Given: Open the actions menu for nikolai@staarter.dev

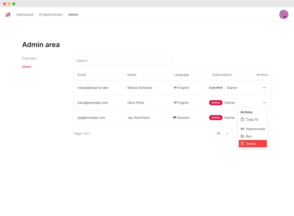Looking at the screenshot, I should 264,88.
